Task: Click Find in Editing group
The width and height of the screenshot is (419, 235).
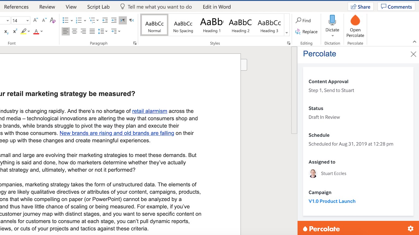Action: 303,21
